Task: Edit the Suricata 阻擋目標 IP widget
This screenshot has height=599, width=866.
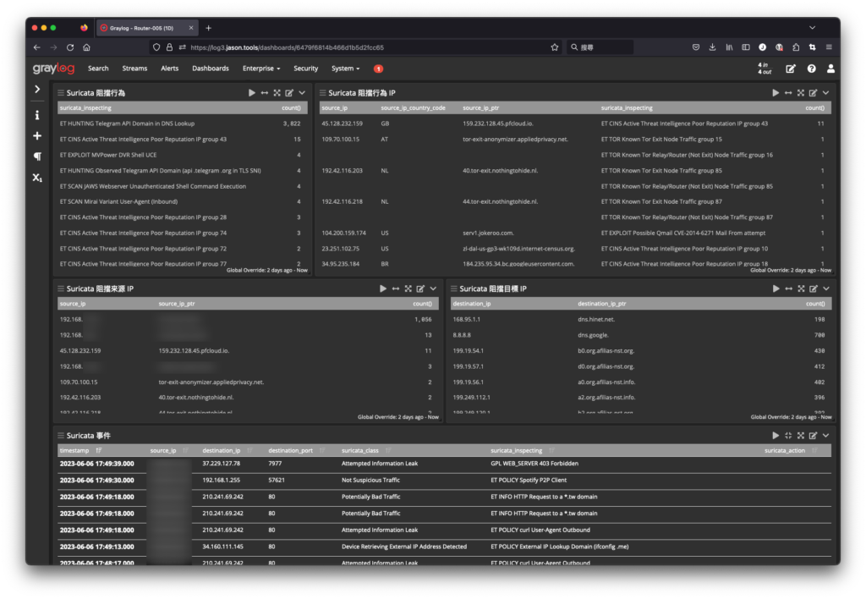Action: (814, 289)
